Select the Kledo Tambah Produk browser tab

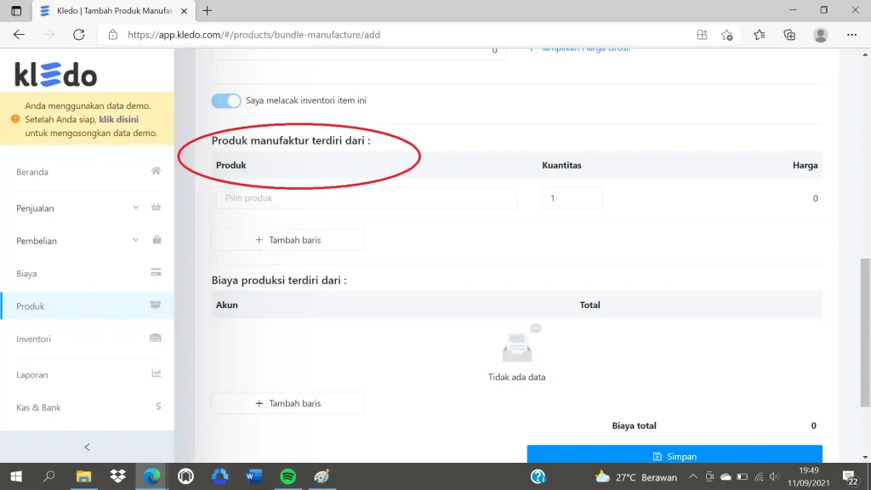click(114, 10)
